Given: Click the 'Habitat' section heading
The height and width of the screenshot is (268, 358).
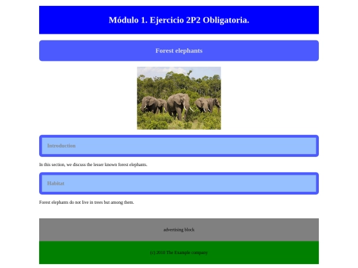Looking at the screenshot, I should coord(179,183).
